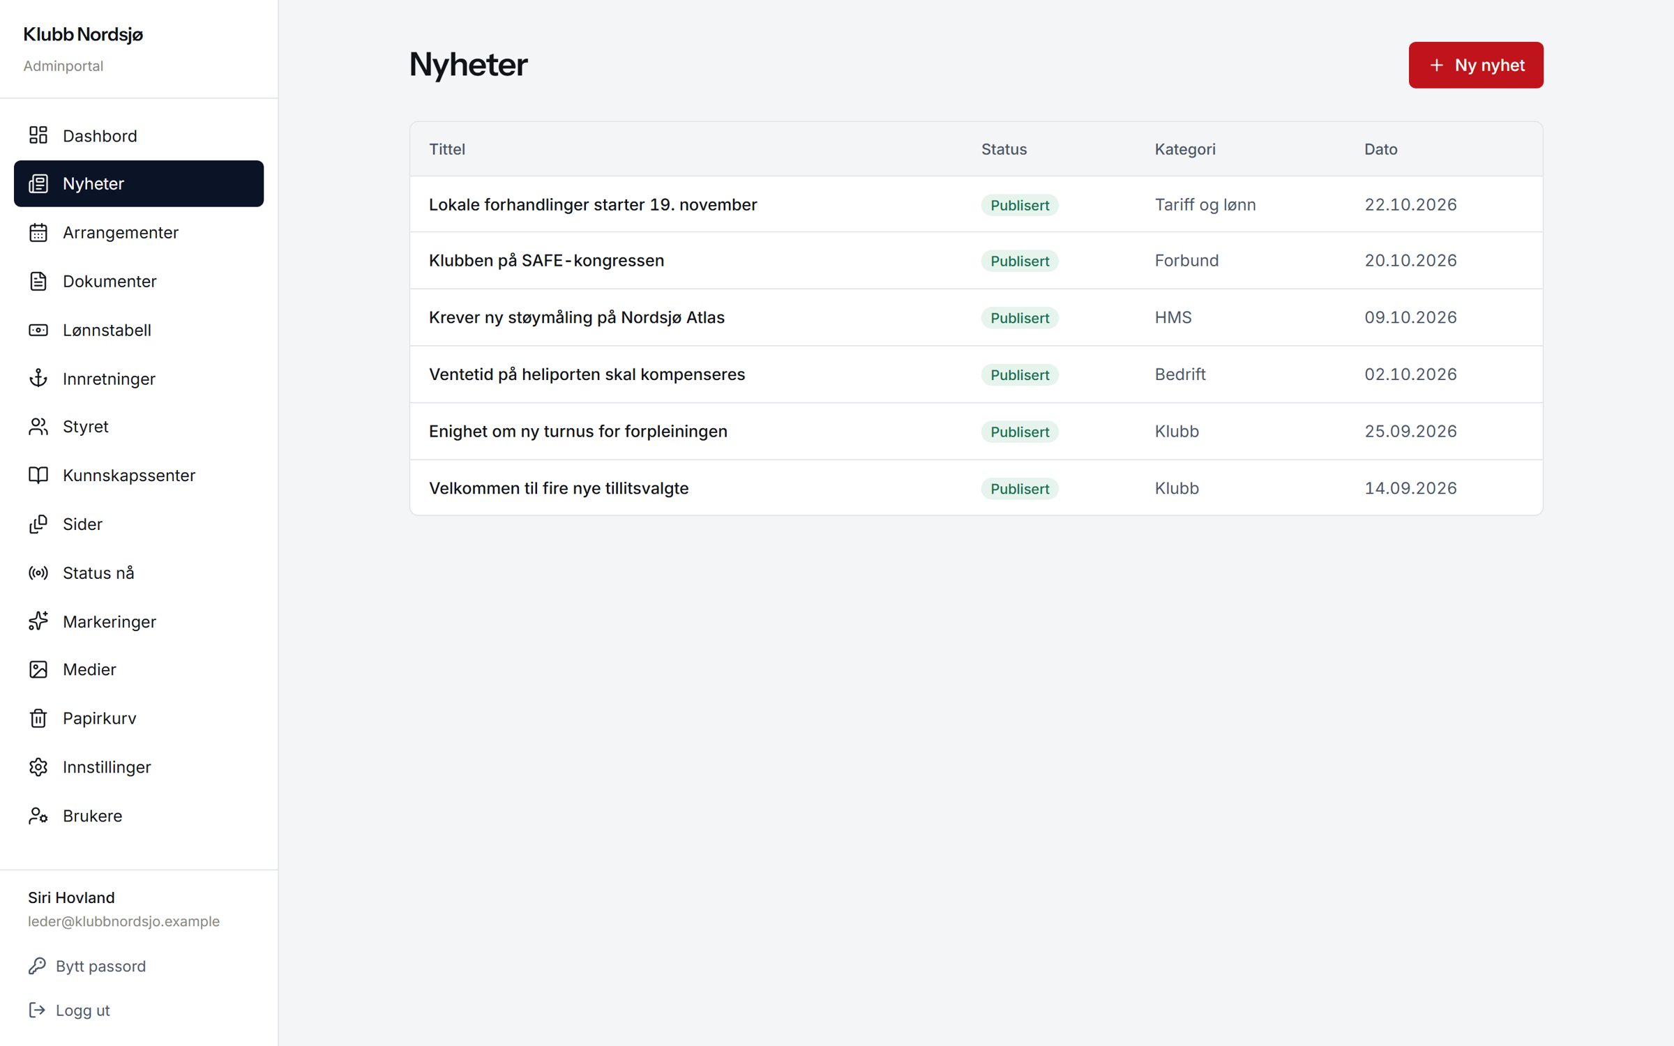The height and width of the screenshot is (1046, 1674).
Task: Click the Tittel column header
Action: pyautogui.click(x=447, y=149)
